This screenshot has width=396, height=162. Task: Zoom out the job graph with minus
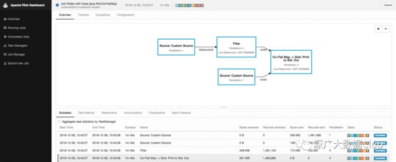[x=385, y=29]
